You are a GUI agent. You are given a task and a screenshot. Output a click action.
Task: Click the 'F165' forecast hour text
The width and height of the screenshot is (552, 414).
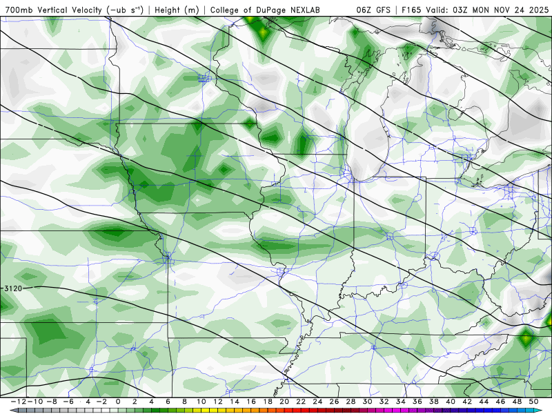click(x=411, y=10)
